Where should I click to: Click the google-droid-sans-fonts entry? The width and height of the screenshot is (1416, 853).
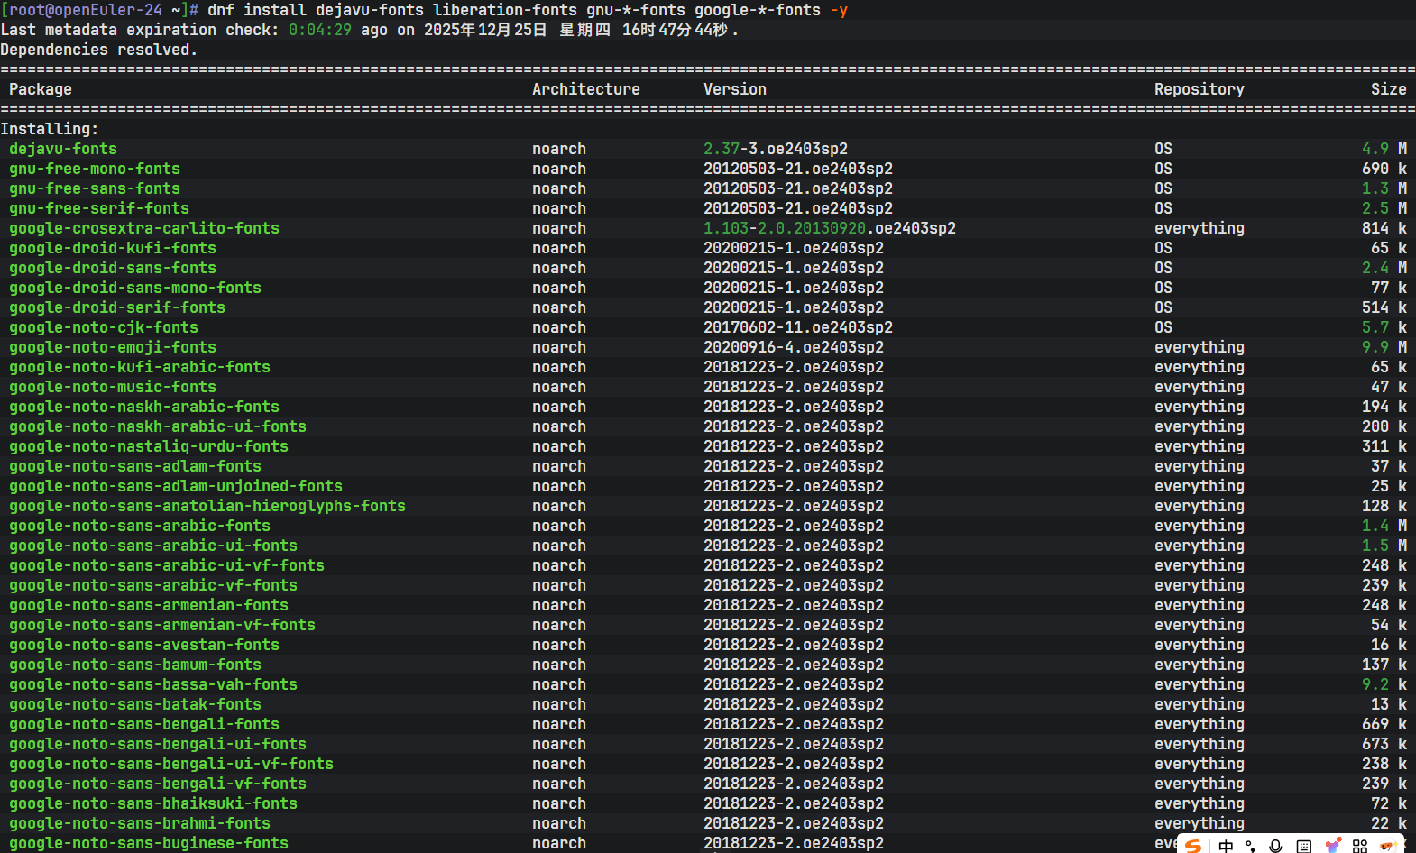coord(113,268)
